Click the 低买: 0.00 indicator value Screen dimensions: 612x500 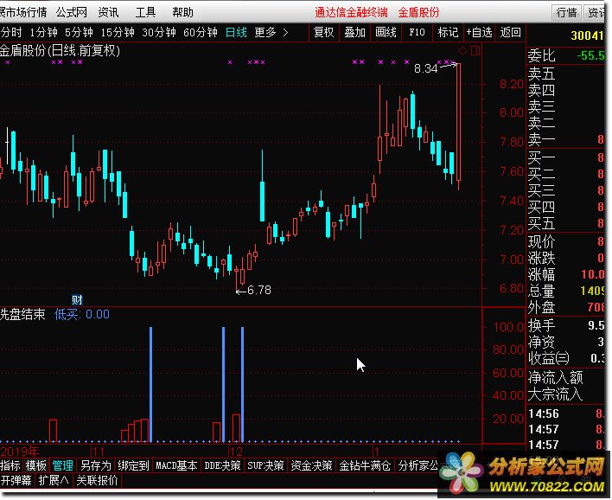pos(82,315)
